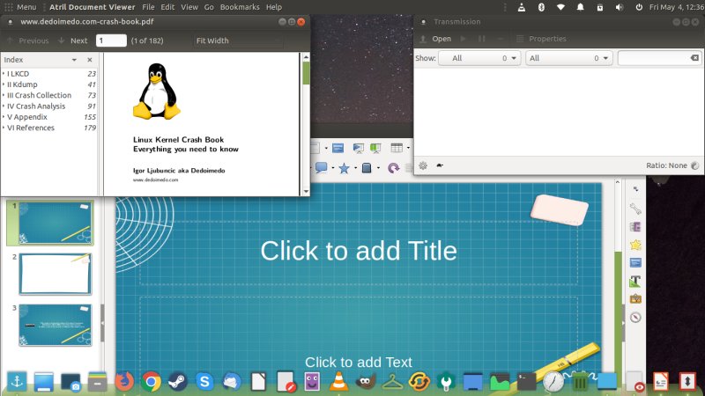Open the File menu
This screenshot has width=705, height=396.
click(x=148, y=7)
